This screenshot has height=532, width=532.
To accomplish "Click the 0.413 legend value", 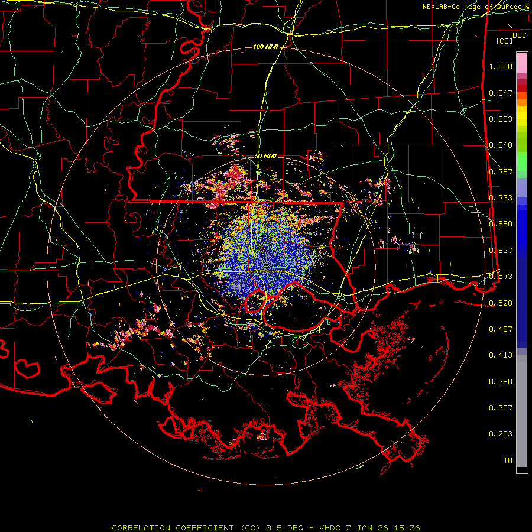I will pos(501,355).
